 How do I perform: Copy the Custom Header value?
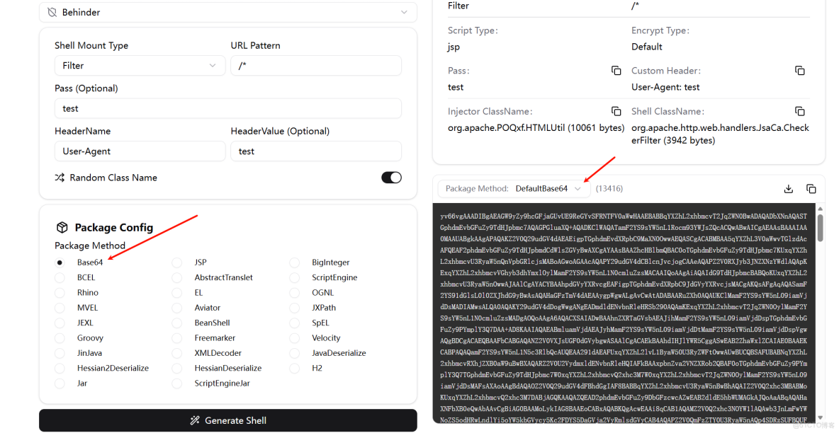[799, 71]
